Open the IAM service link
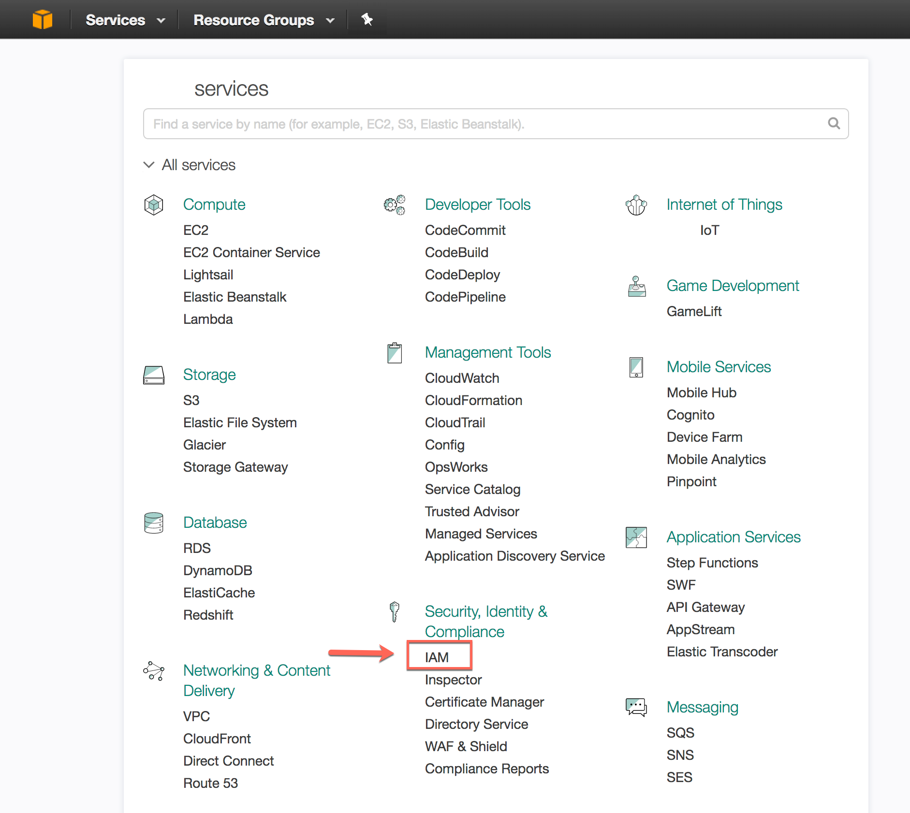This screenshot has height=813, width=910. [437, 657]
